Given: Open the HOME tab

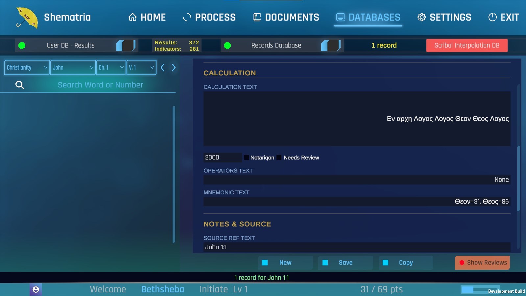Looking at the screenshot, I should 147,17.
